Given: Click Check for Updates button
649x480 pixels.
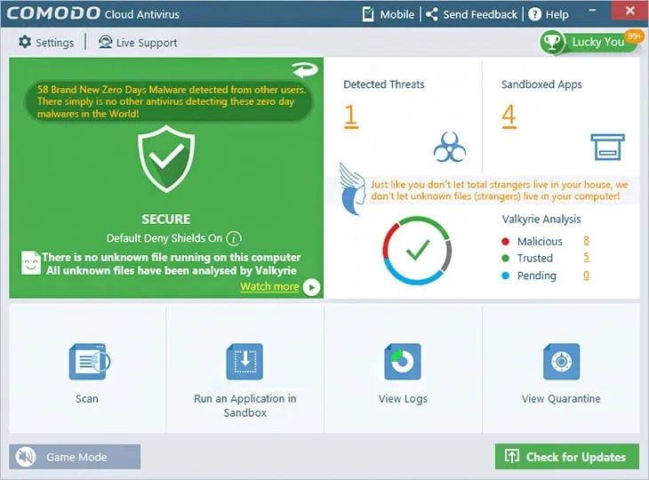Looking at the screenshot, I should click(x=567, y=457).
